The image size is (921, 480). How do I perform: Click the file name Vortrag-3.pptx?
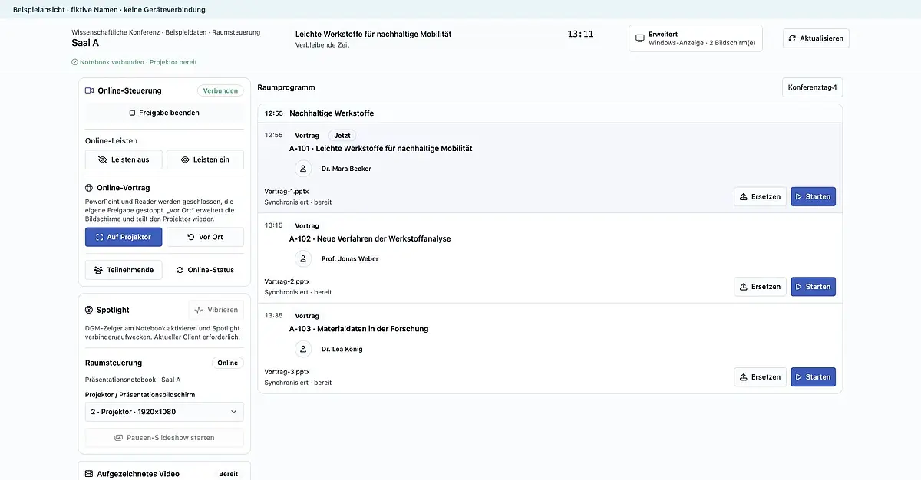pos(287,372)
